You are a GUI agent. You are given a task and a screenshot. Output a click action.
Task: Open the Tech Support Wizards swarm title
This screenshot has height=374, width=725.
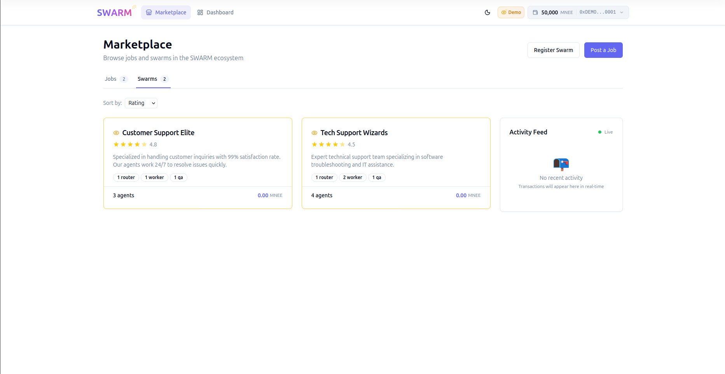(x=354, y=133)
